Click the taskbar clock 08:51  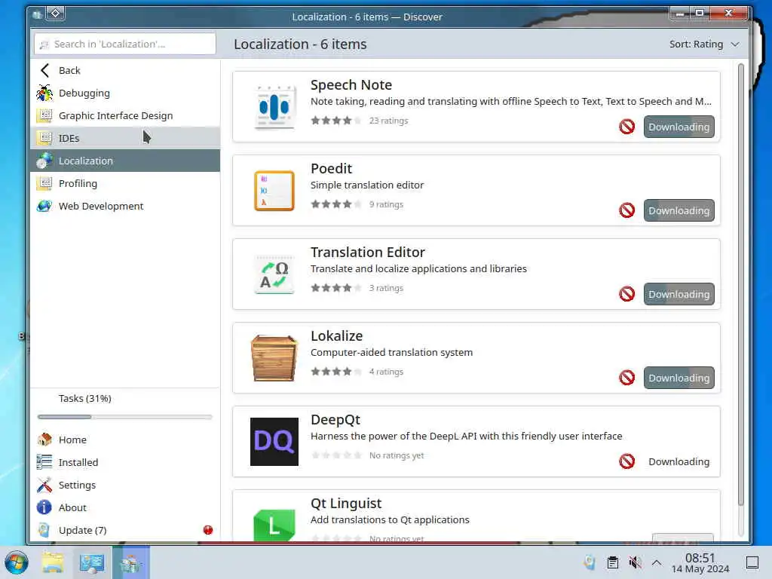tap(700, 557)
